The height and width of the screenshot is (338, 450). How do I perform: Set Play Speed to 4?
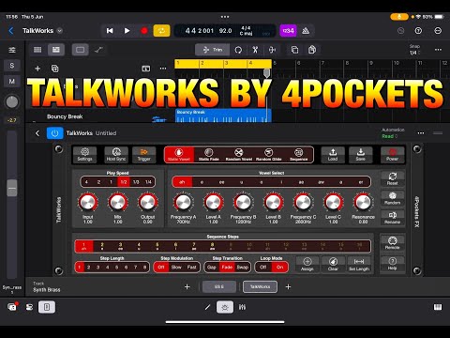coord(86,182)
